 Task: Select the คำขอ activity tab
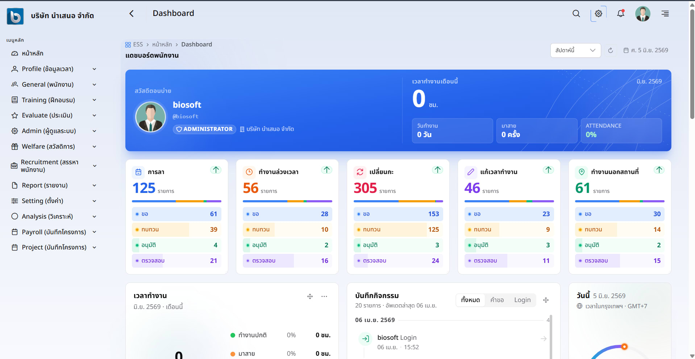pyautogui.click(x=497, y=300)
